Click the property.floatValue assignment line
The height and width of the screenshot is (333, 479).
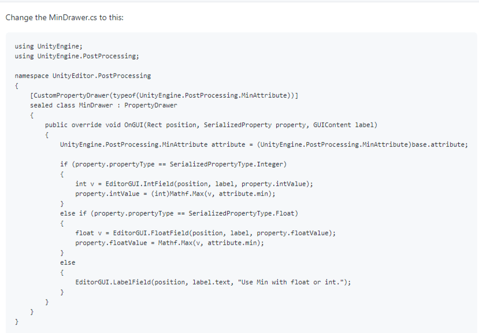169,243
